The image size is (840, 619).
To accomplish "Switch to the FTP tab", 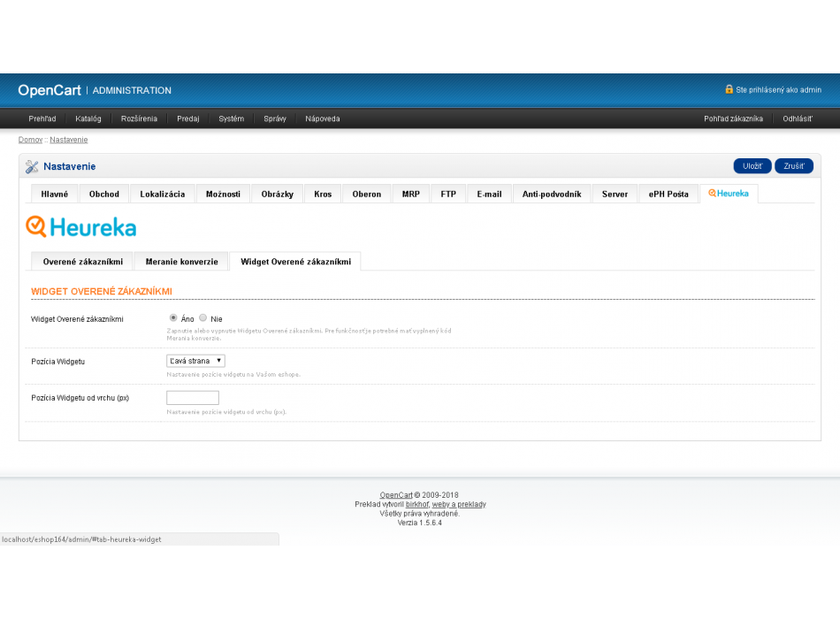I will click(x=448, y=194).
